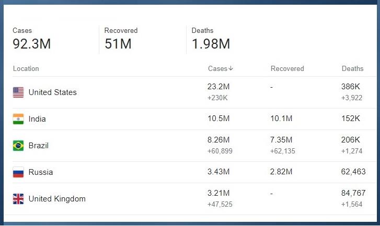380x226 pixels.
Task: Select the Russia location name
Action: coord(41,172)
